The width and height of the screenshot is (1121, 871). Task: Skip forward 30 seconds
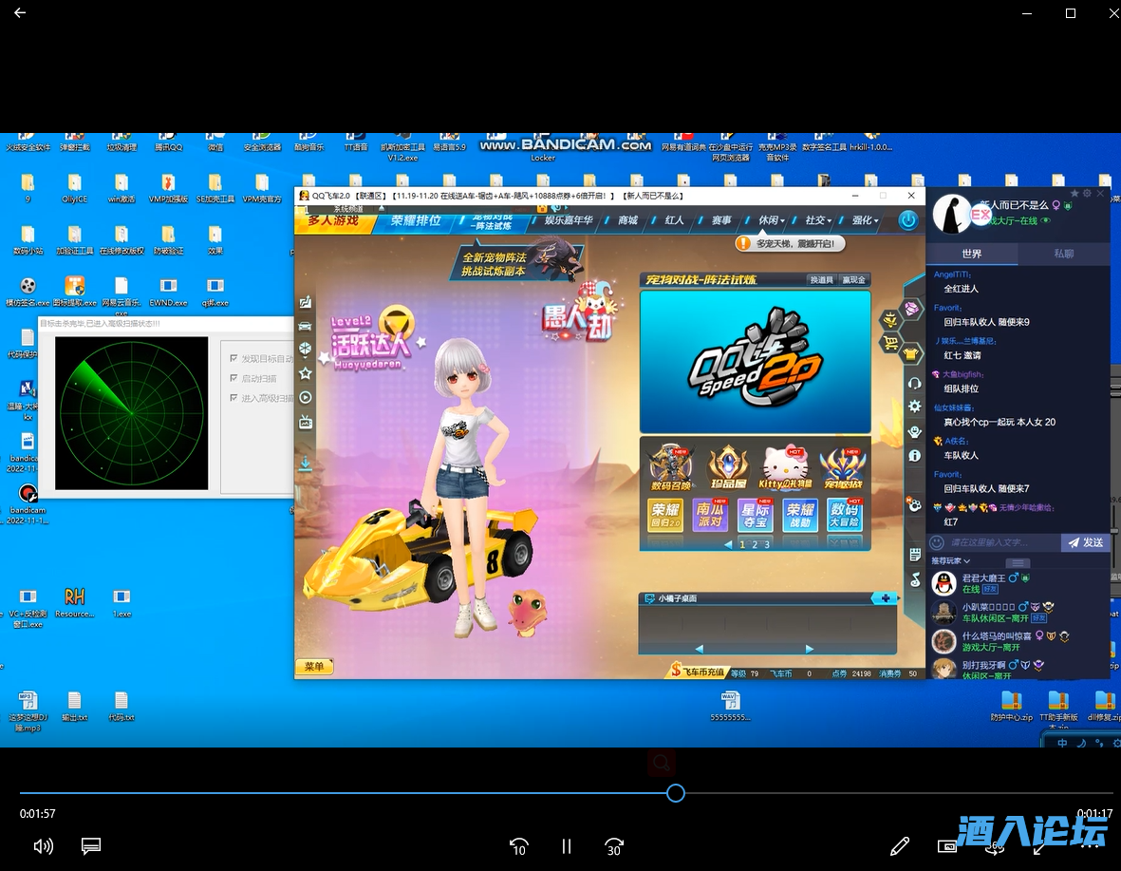(614, 846)
